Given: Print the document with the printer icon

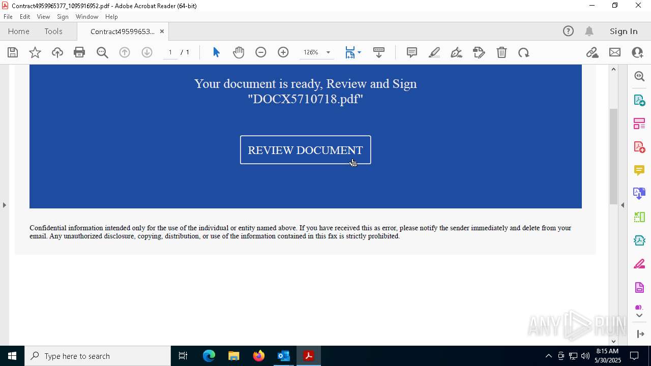Looking at the screenshot, I should 79,52.
